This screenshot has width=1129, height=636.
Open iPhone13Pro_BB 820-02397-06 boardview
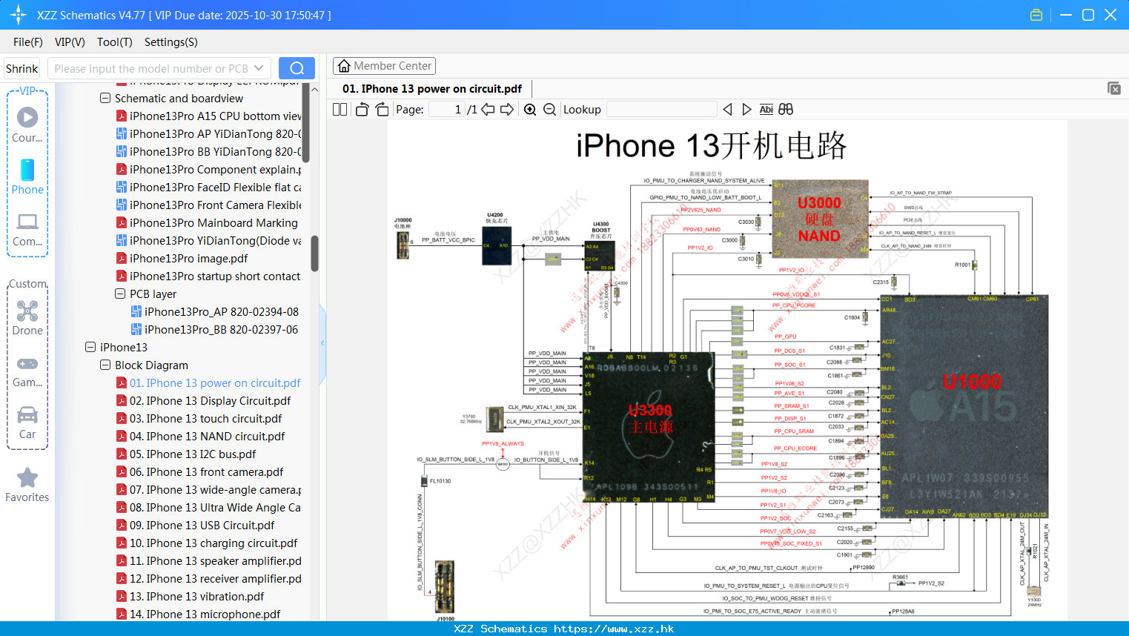coord(221,329)
